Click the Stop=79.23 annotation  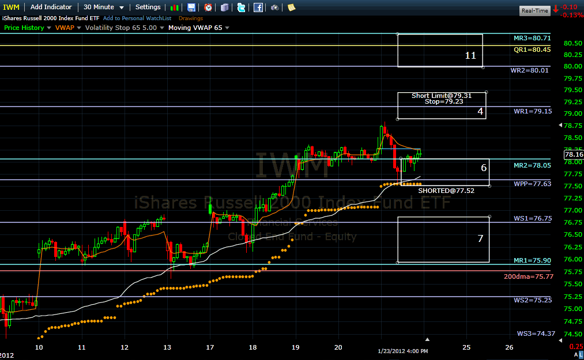coord(443,101)
